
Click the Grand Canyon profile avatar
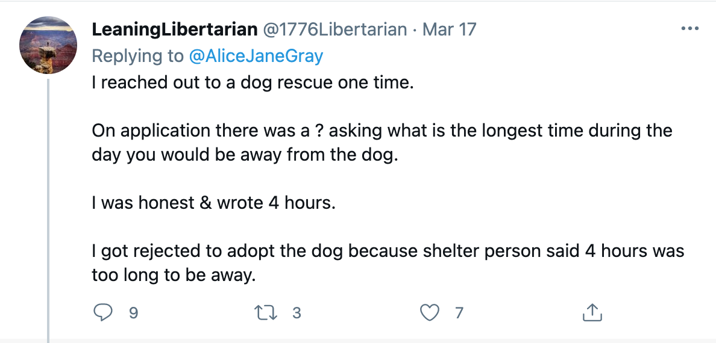coord(48,45)
